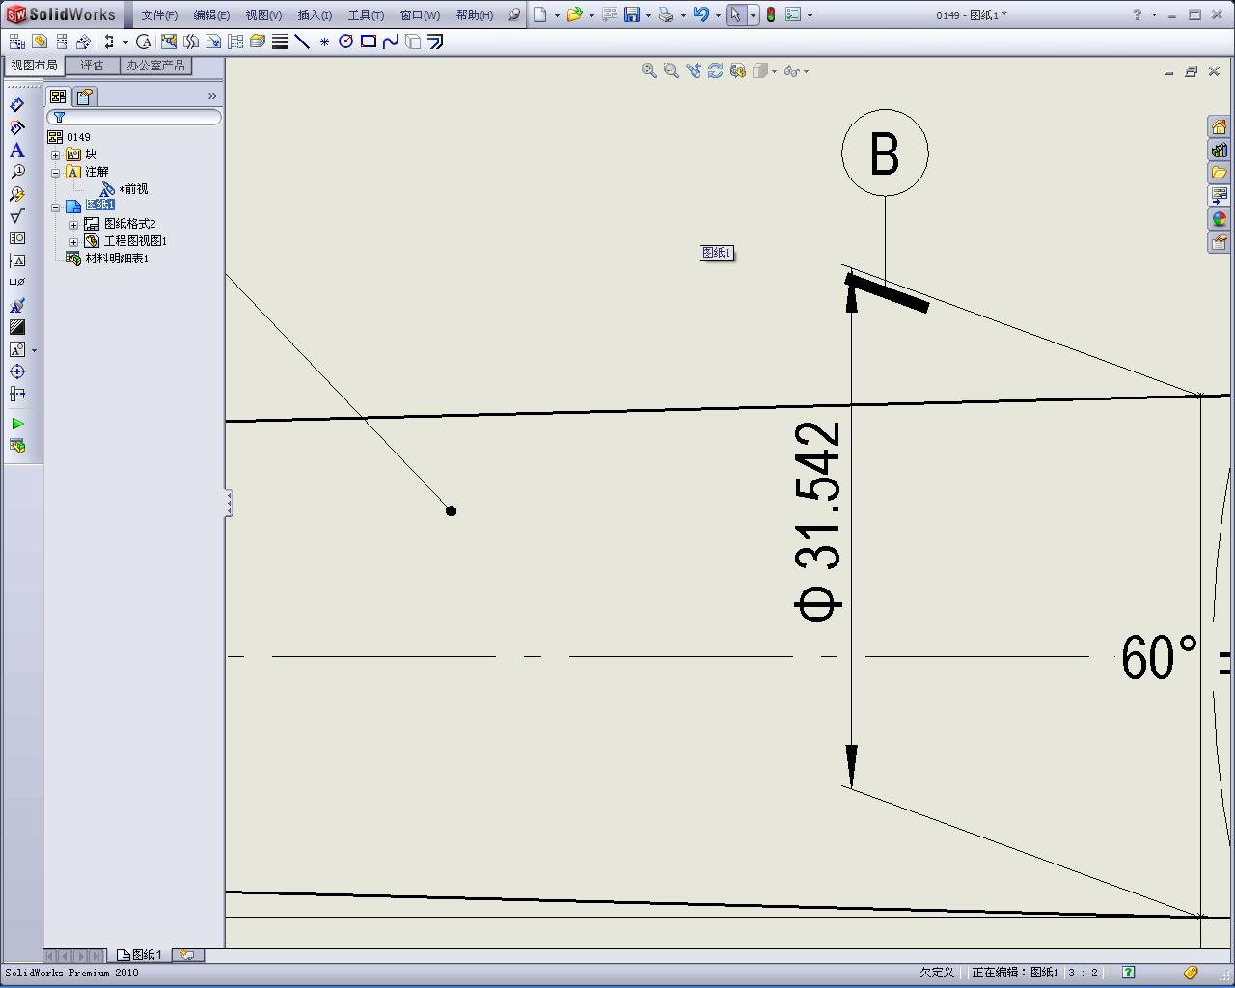Open the Options checklist icon
1235x988 pixels.
click(x=793, y=14)
